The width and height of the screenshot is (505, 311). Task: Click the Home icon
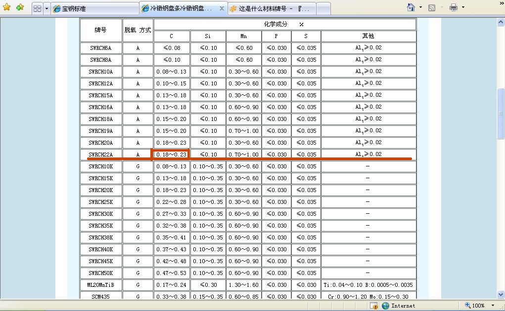click(x=411, y=7)
